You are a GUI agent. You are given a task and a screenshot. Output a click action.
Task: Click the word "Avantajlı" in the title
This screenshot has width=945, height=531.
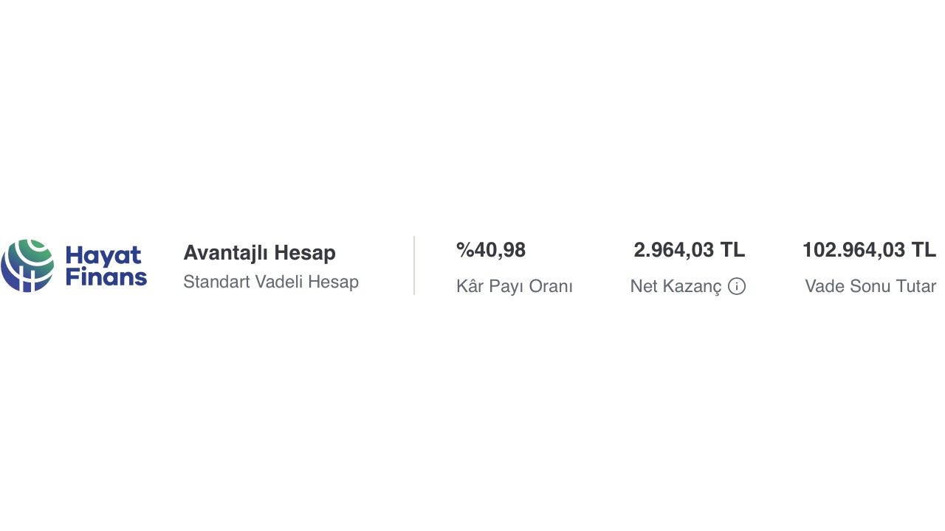(226, 253)
